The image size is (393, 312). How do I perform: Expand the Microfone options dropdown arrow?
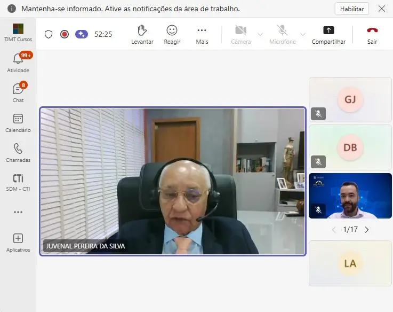pyautogui.click(x=302, y=34)
